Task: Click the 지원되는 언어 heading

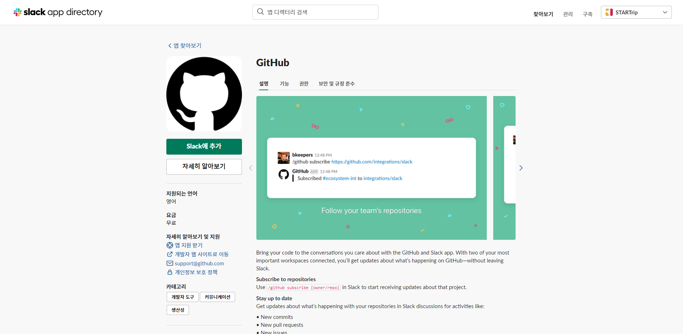Action: pyautogui.click(x=182, y=193)
